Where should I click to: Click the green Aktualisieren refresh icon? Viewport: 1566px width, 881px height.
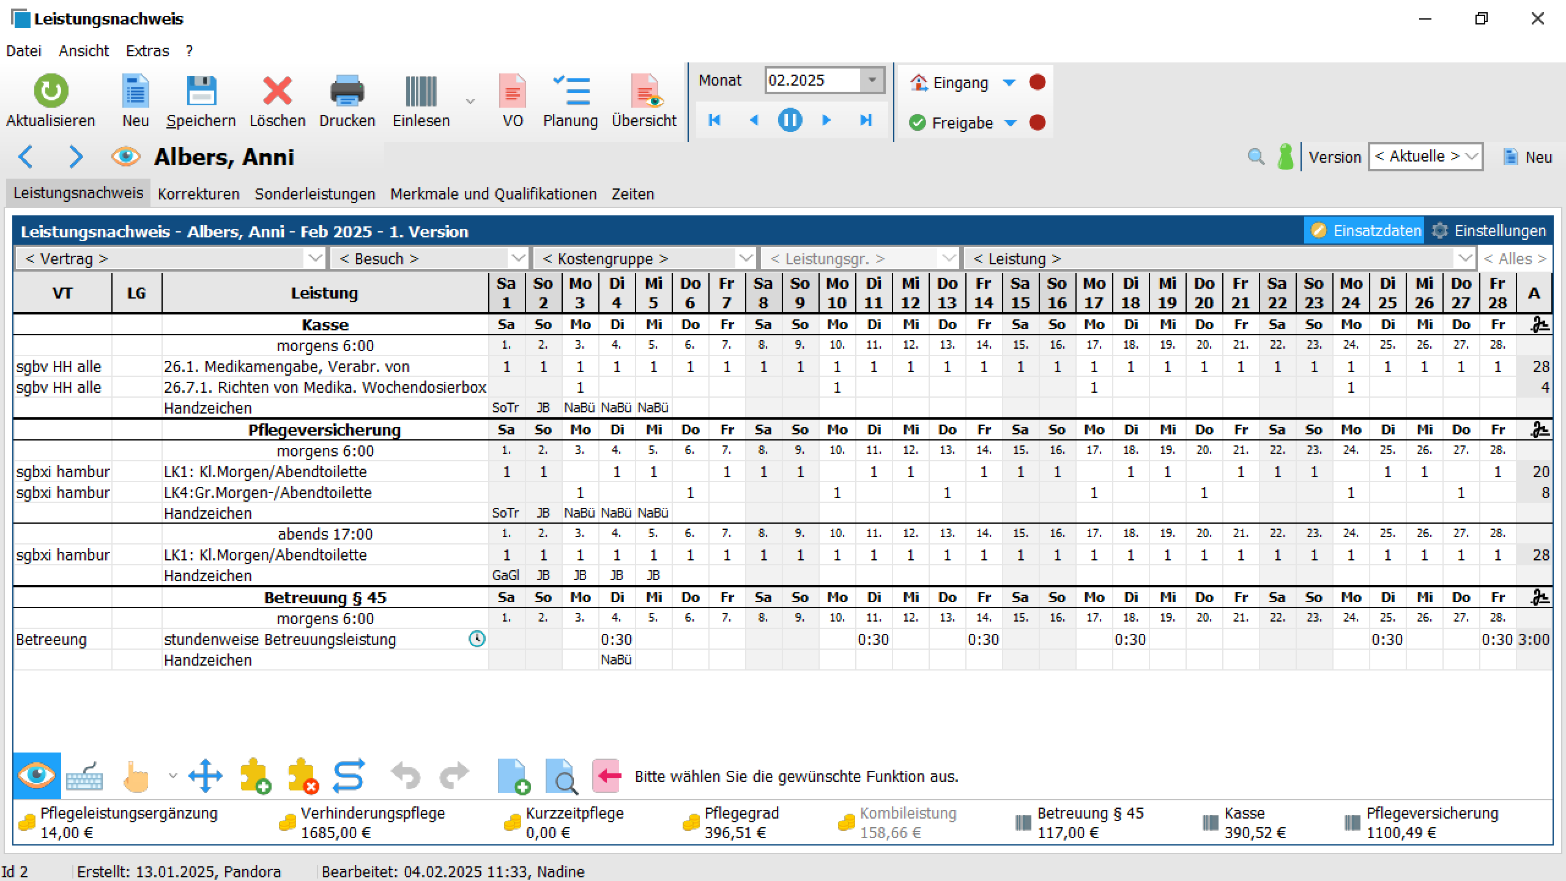pos(51,92)
